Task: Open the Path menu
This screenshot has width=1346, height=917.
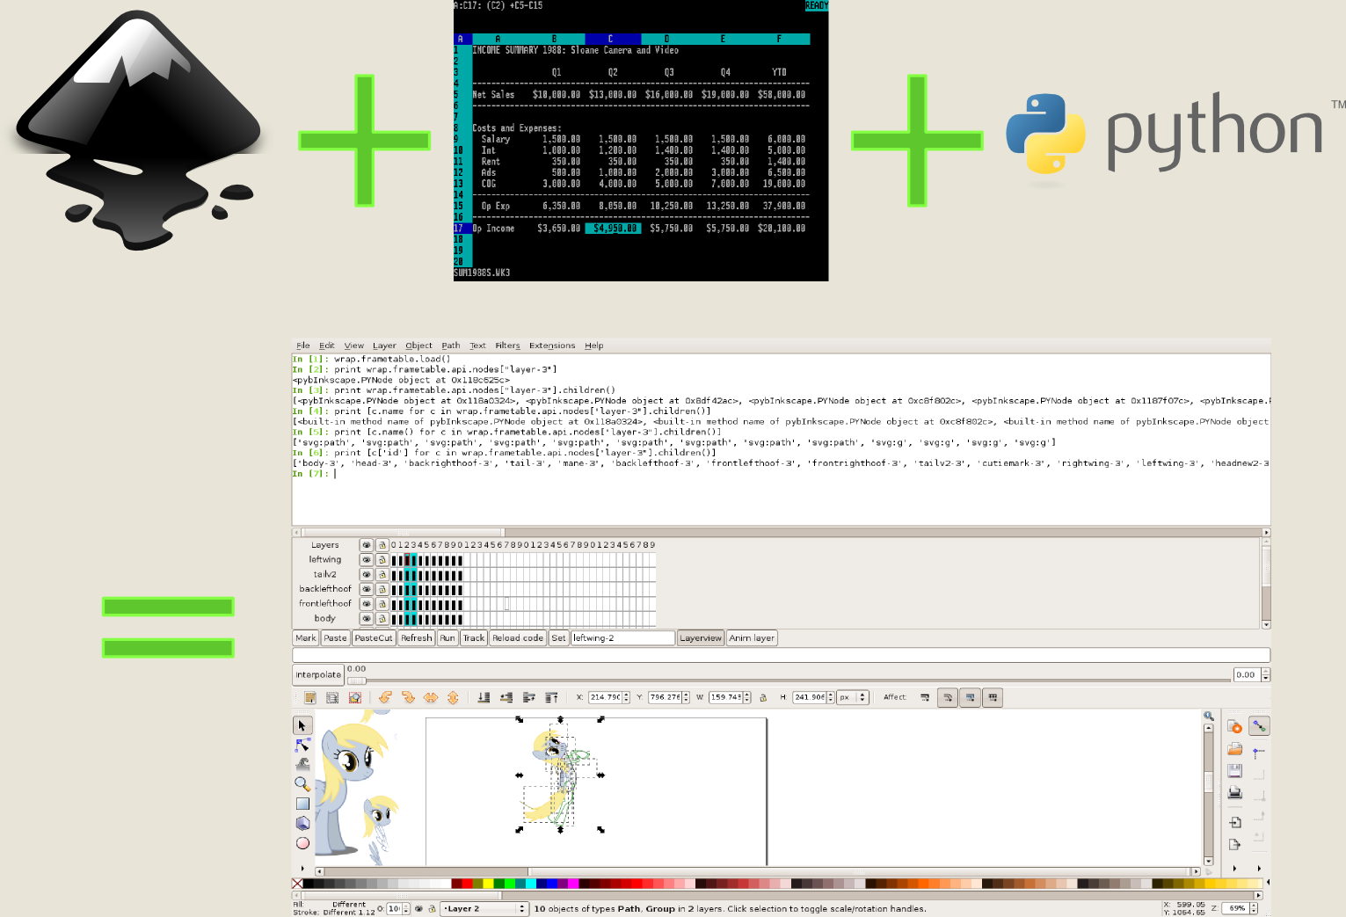Action: tap(451, 346)
